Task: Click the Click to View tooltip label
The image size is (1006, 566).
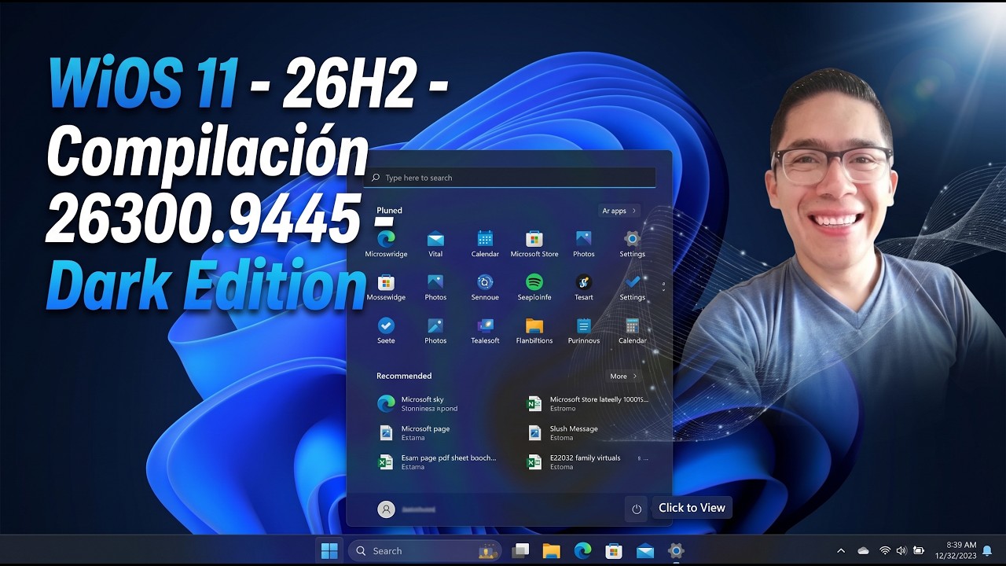Action: tap(692, 508)
